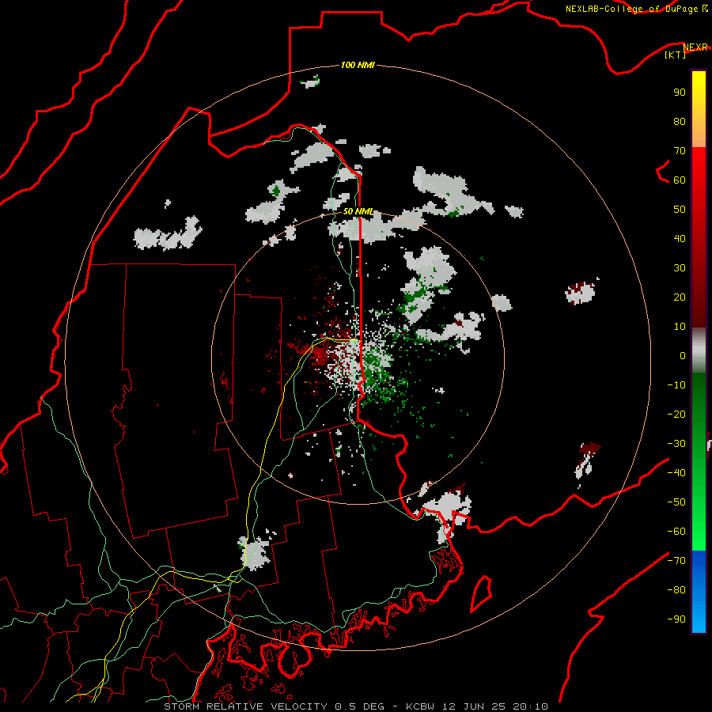The width and height of the screenshot is (712, 712).
Task: Click the positive 80 scale value
Action: [680, 121]
